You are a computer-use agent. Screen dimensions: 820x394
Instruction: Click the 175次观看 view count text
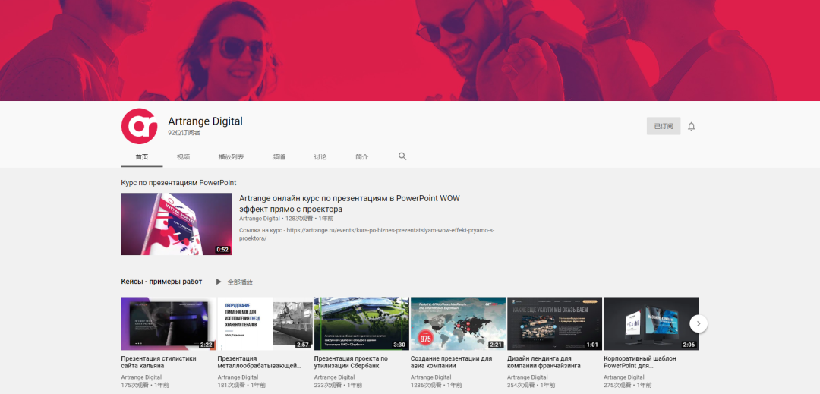pos(134,385)
